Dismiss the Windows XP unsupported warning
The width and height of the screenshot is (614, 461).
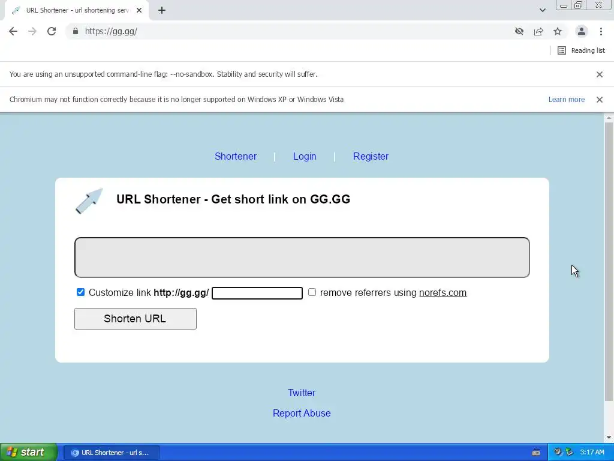click(599, 100)
